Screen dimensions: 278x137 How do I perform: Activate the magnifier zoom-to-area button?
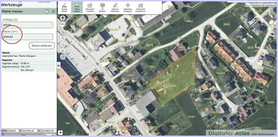(63, 38)
